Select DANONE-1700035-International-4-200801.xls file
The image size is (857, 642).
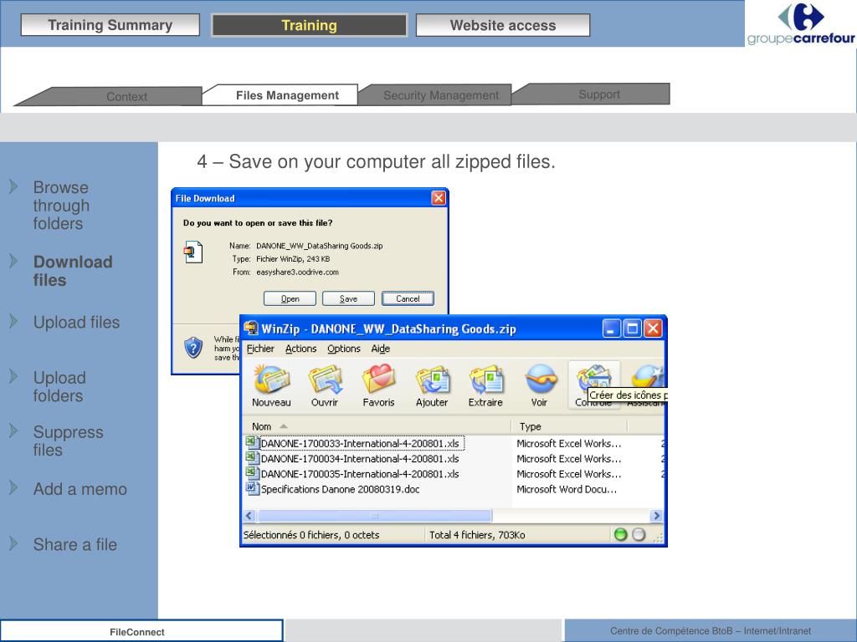point(360,474)
